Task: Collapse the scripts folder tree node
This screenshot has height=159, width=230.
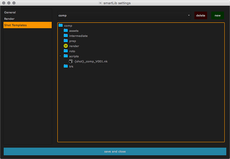Action: [60, 56]
